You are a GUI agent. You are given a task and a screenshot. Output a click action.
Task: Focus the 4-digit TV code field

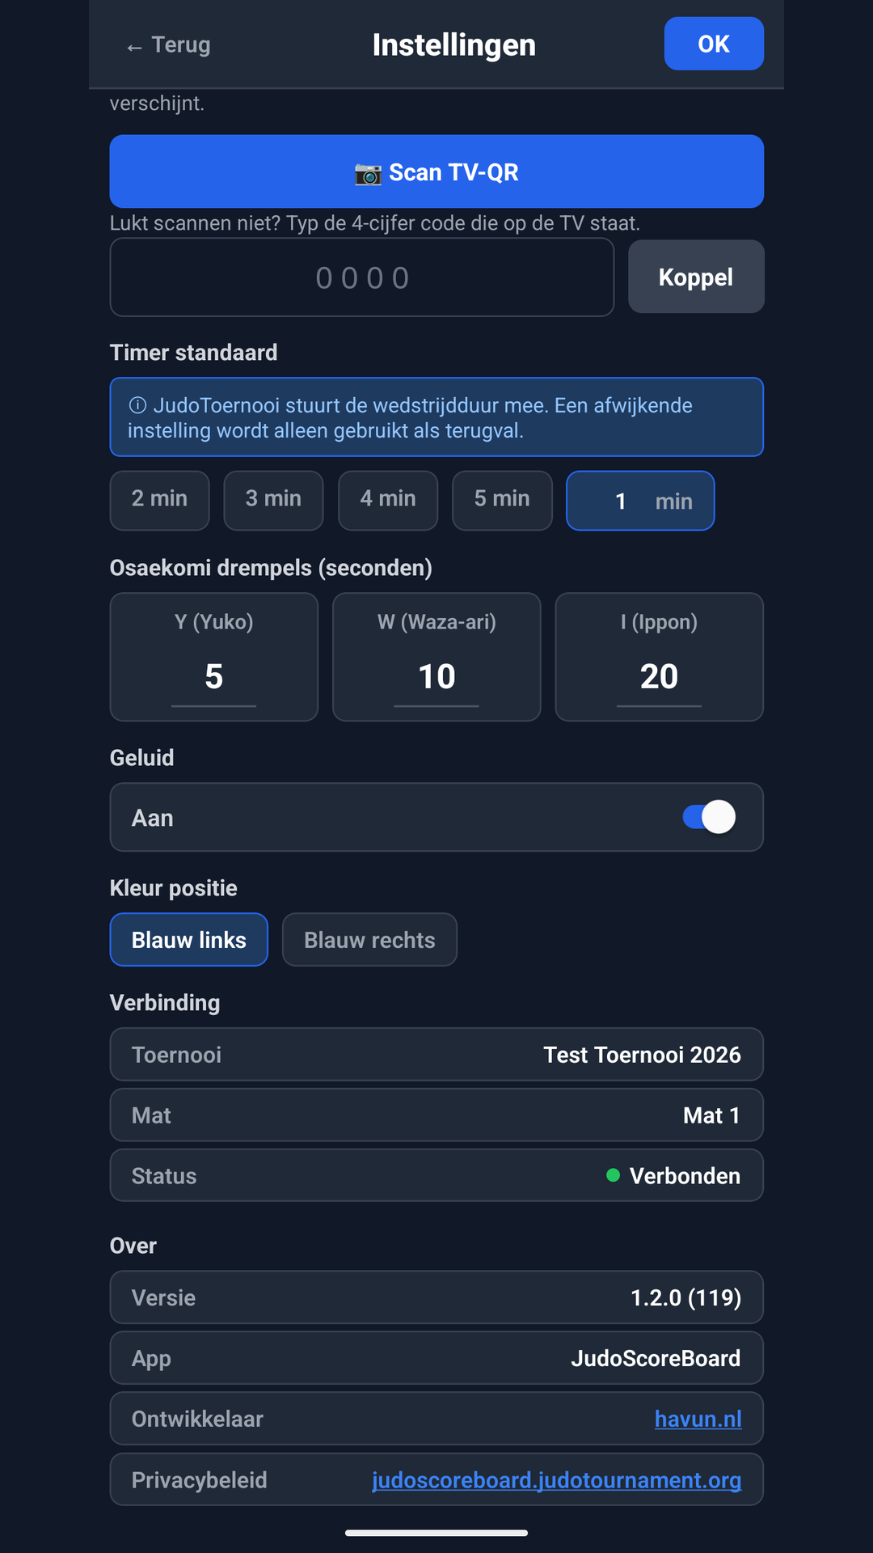(x=362, y=277)
